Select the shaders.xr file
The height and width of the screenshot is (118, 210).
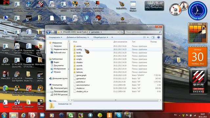point(80,88)
